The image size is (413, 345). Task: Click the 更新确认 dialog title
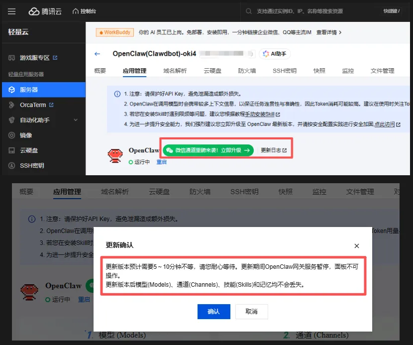[119, 245]
